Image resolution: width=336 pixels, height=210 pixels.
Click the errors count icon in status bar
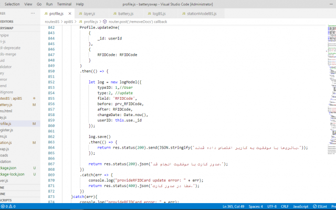click(3, 206)
